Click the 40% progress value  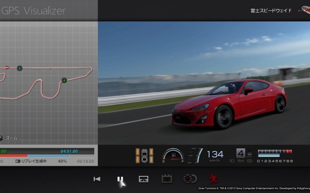pos(62,161)
